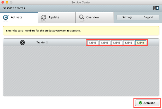Click the Support button

(149, 17)
